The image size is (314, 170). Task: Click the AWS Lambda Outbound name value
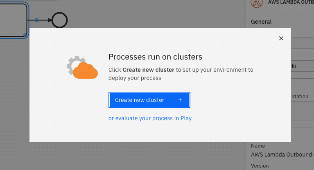282,155
